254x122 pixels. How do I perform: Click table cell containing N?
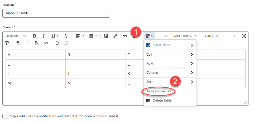pyautogui.click(x=95, y=83)
